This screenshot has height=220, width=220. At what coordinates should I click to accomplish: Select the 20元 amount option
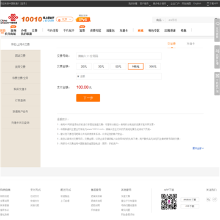(84, 67)
